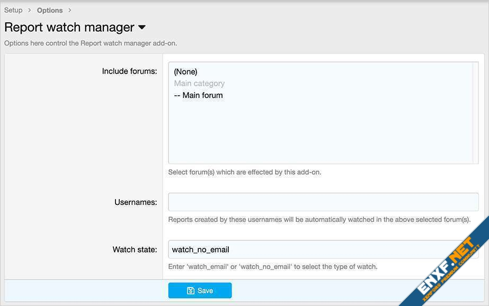The height and width of the screenshot is (306, 489).
Task: Click the floppy disk icon on Save
Action: pos(191,291)
